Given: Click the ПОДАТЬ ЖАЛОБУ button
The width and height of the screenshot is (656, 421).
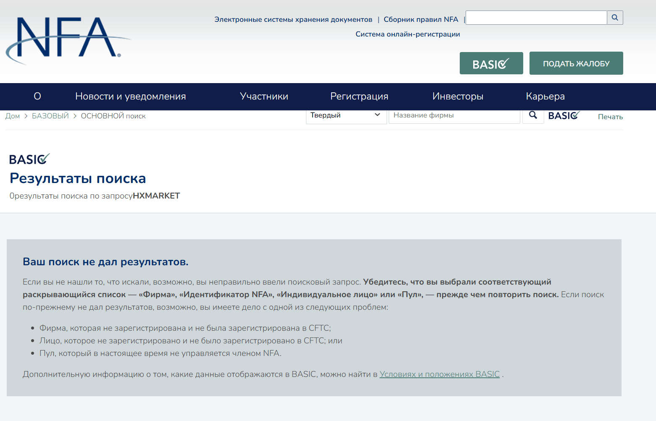Looking at the screenshot, I should [x=576, y=63].
